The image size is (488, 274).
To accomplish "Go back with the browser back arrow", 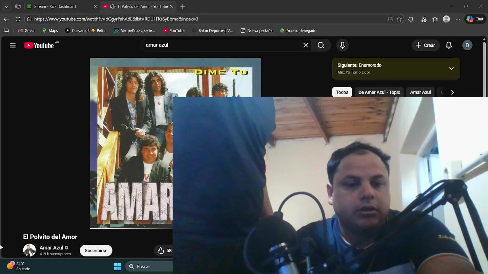I will point(6,19).
